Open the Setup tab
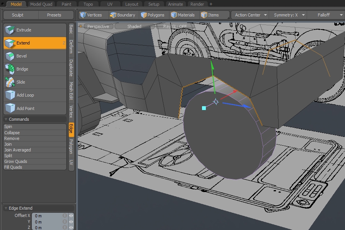The width and height of the screenshot is (345, 230). pos(154,4)
